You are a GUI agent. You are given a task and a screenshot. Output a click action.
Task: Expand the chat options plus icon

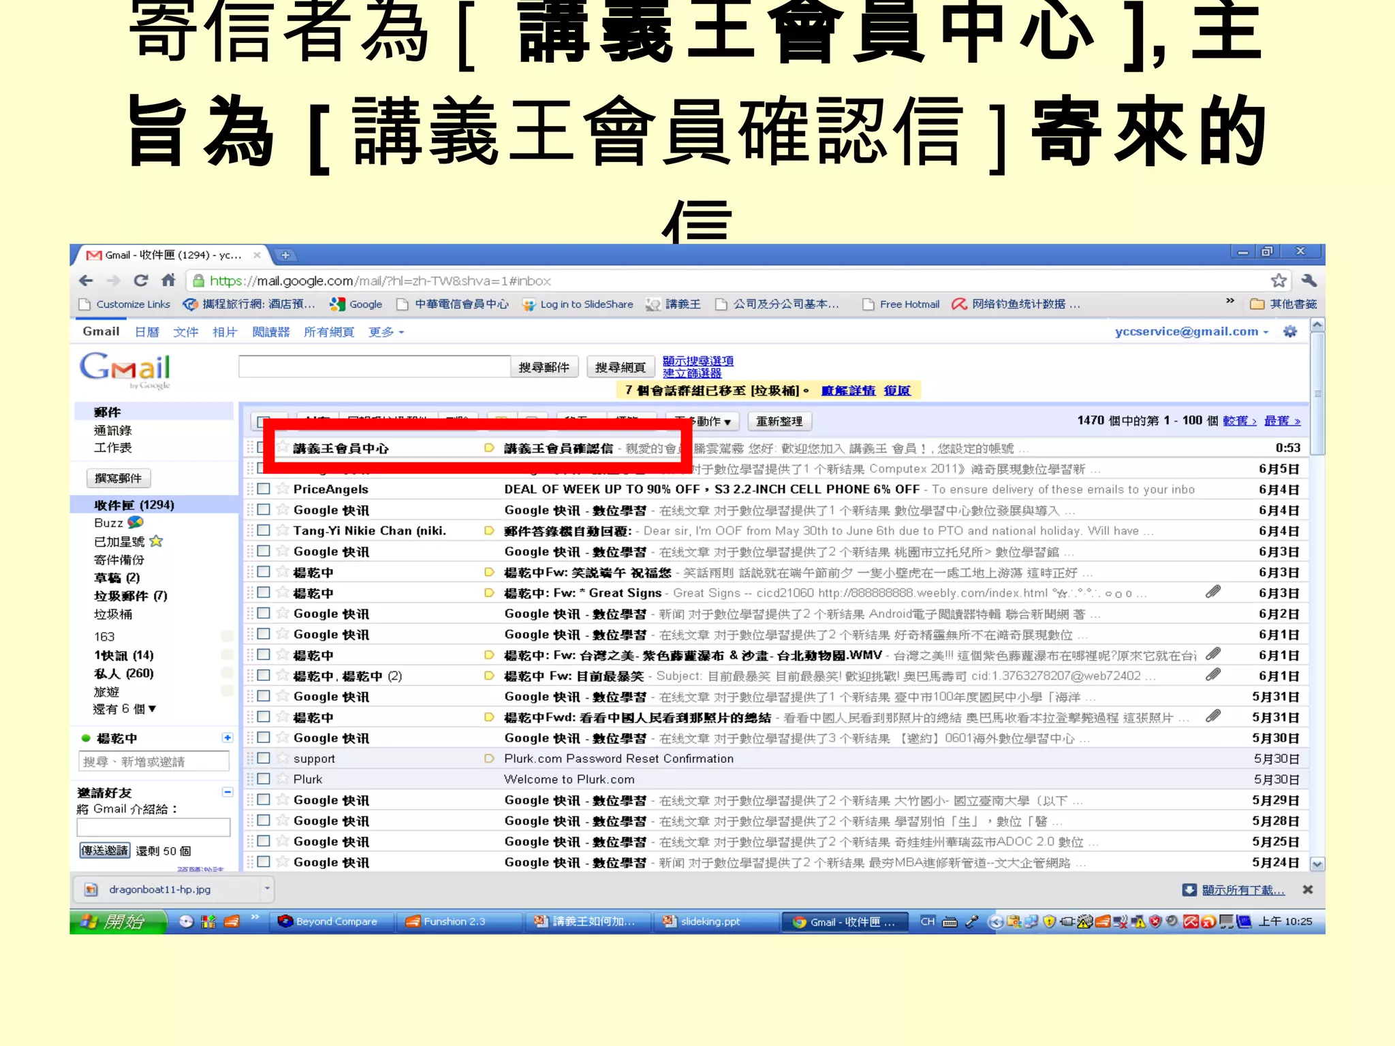(x=228, y=738)
